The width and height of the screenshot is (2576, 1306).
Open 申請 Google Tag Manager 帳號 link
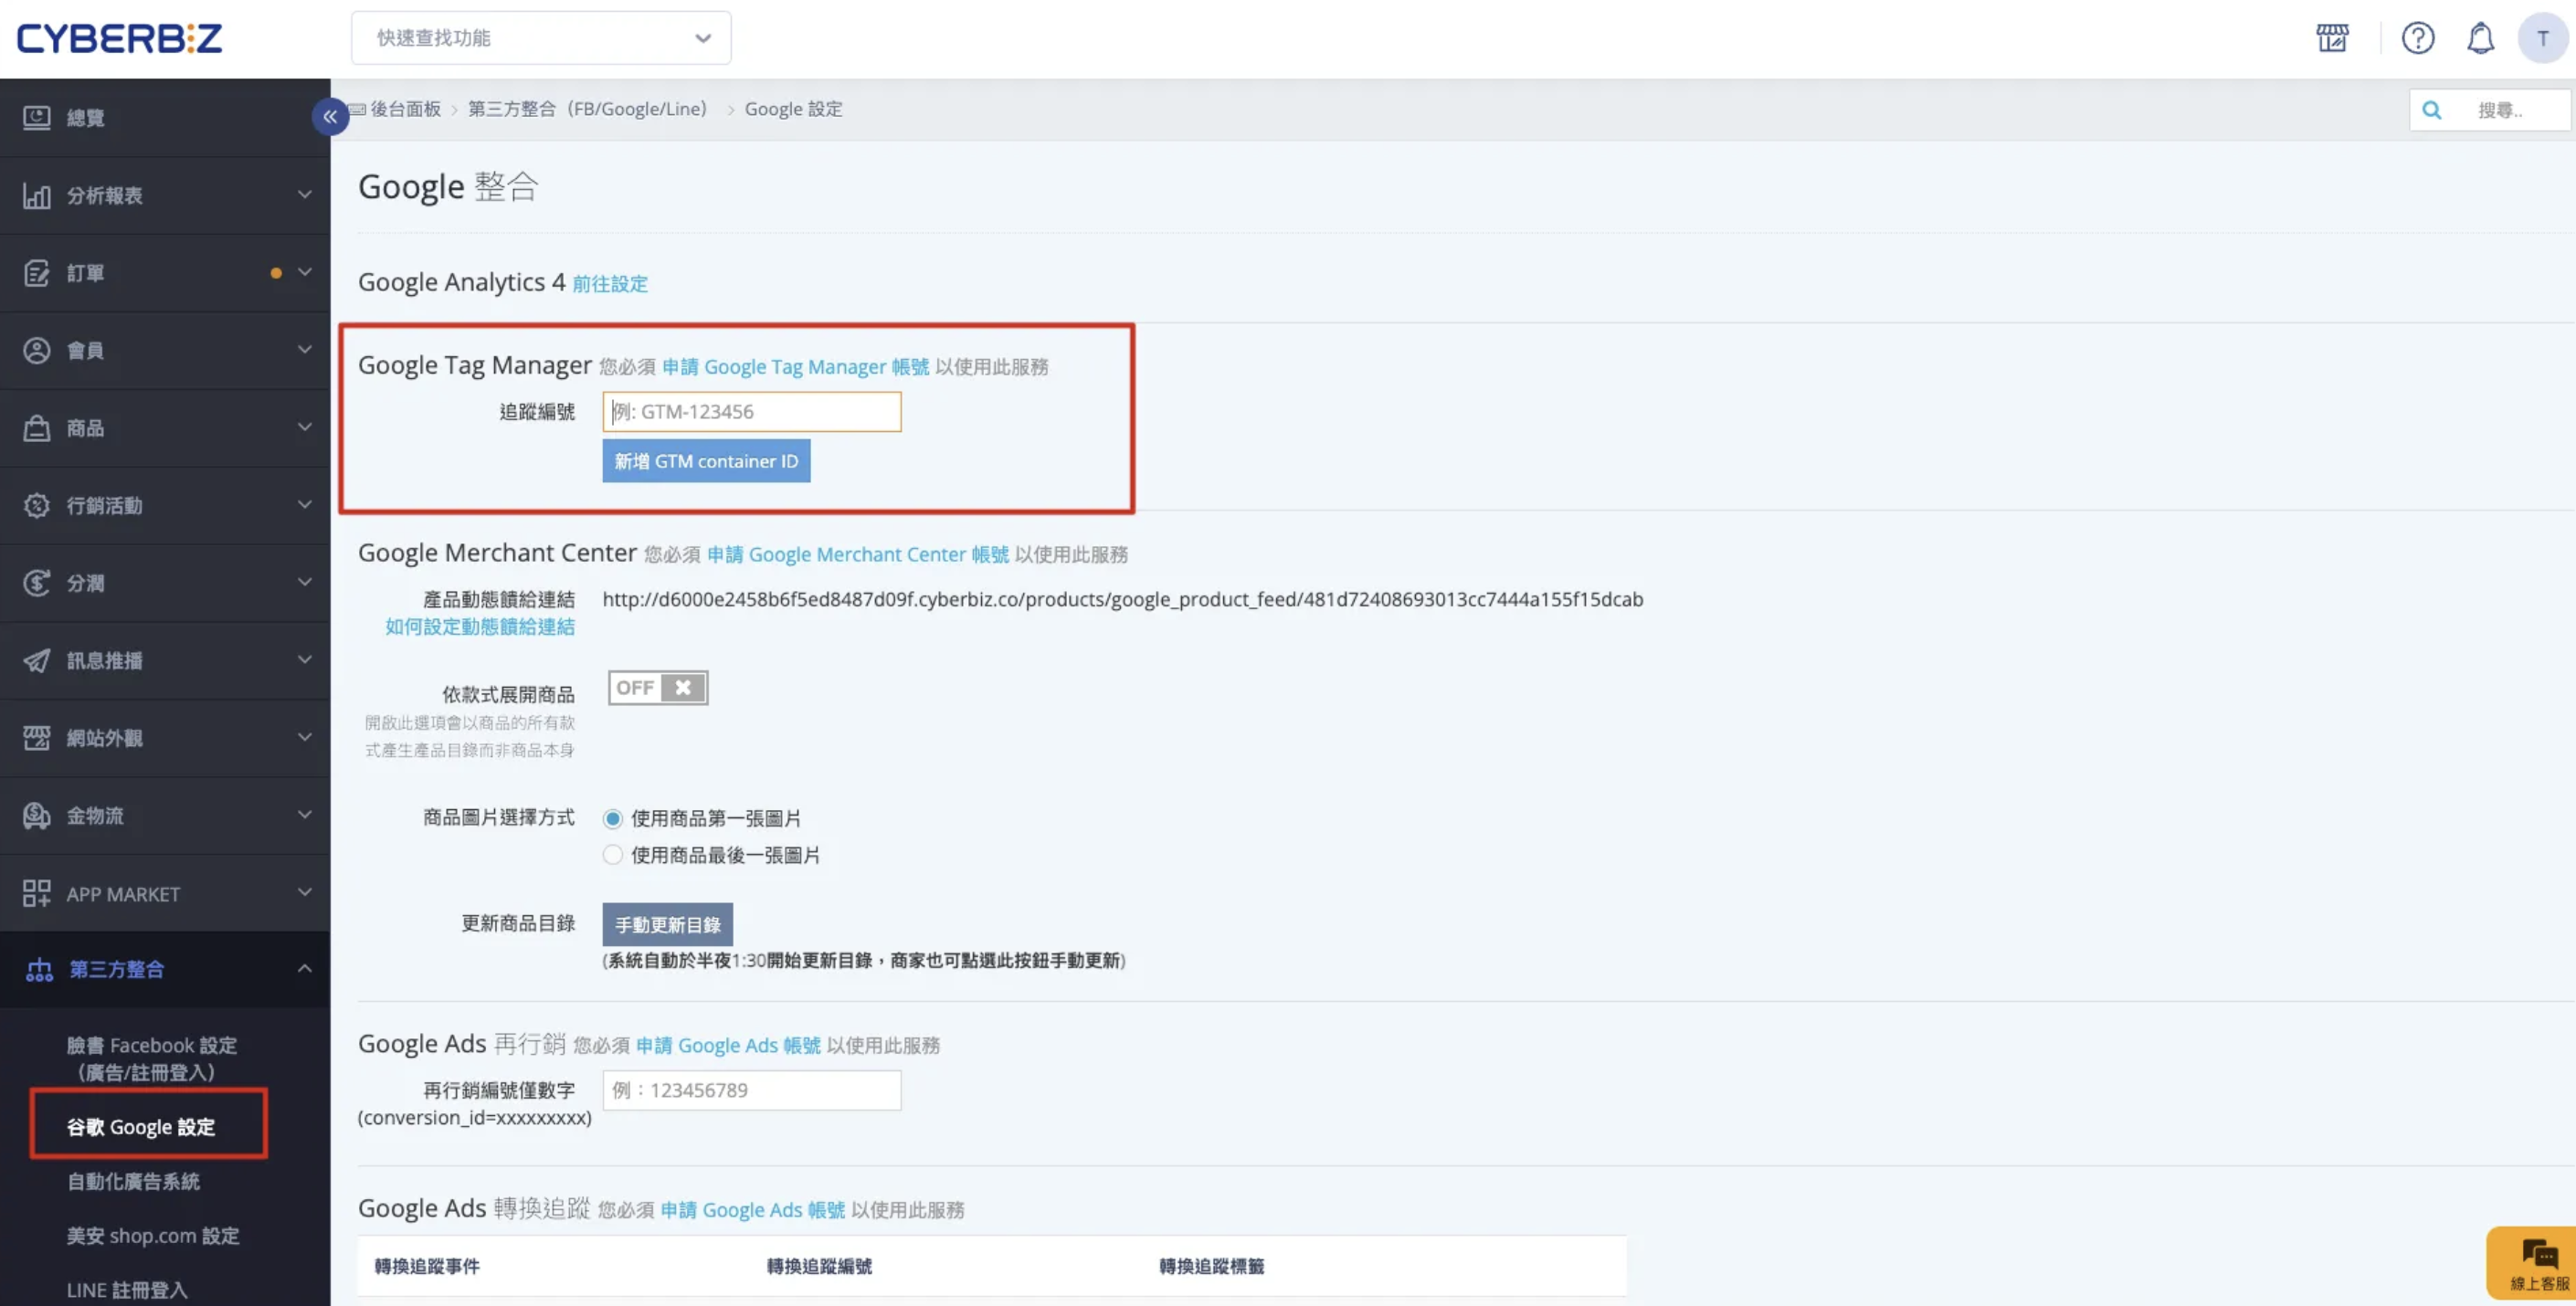pos(796,367)
